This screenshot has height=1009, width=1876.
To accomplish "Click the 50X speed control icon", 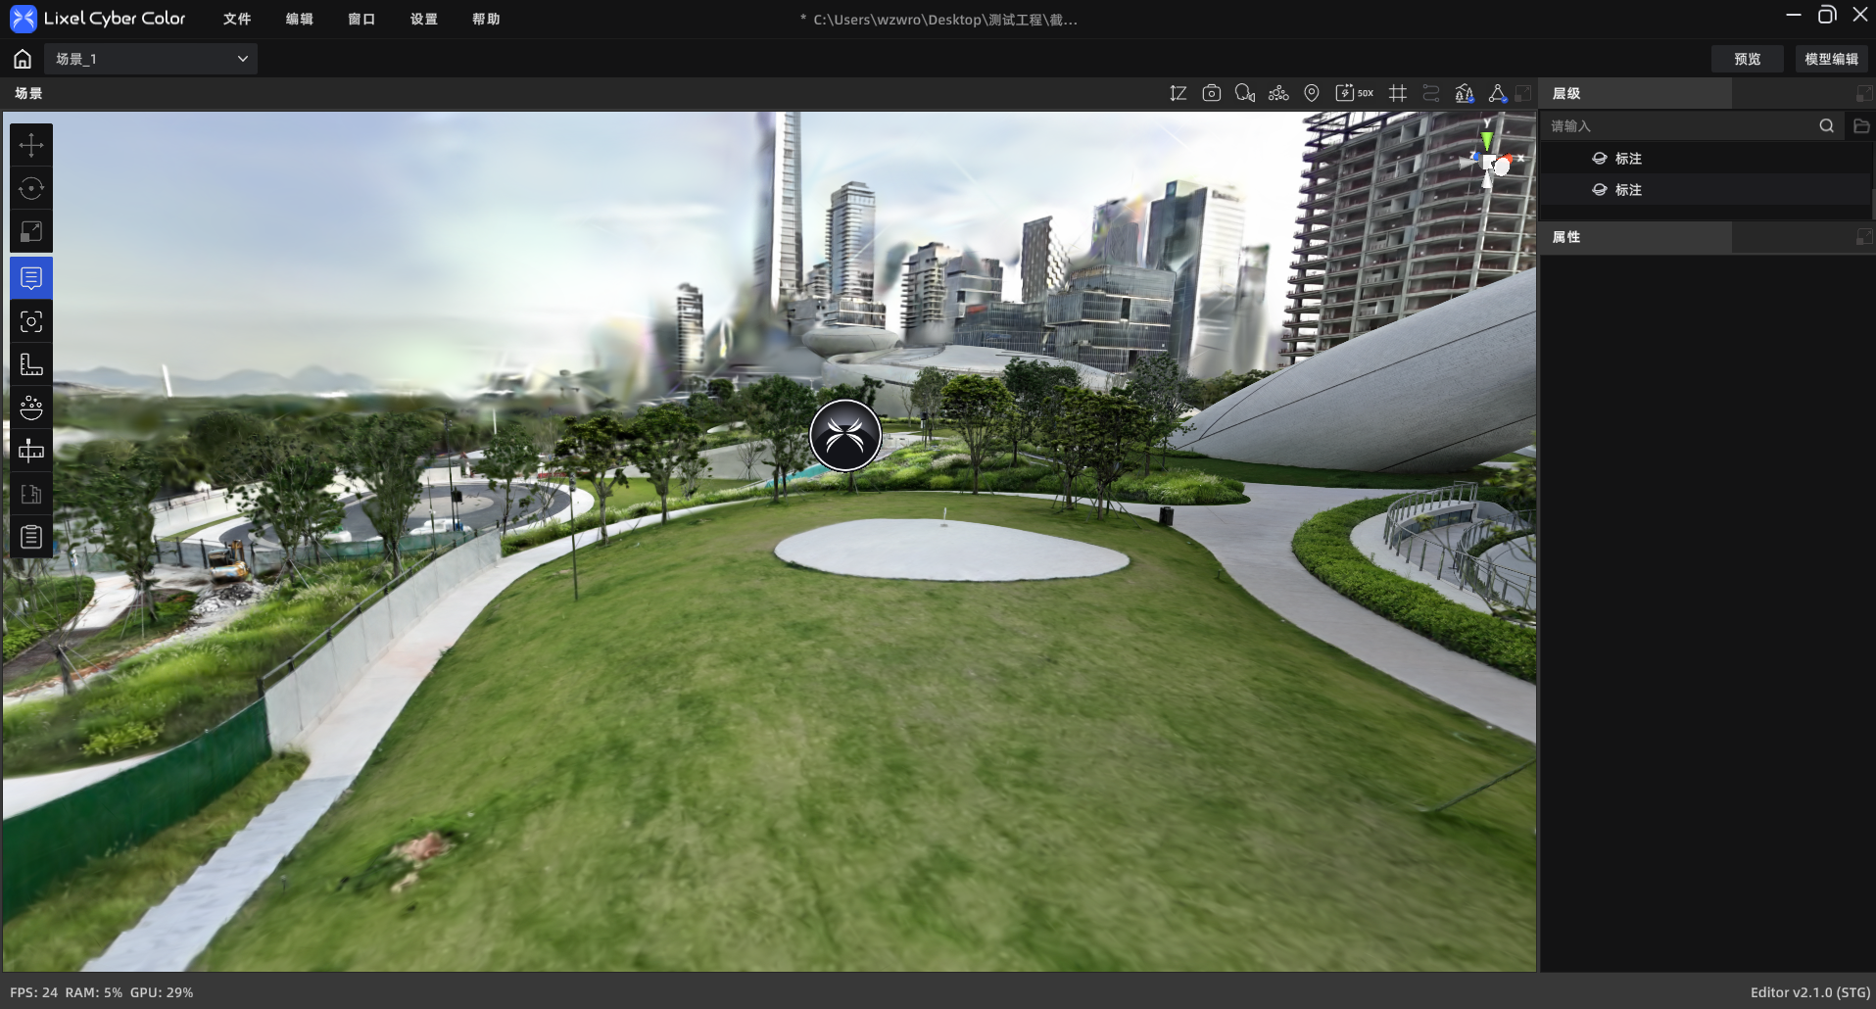I will (x=1354, y=93).
